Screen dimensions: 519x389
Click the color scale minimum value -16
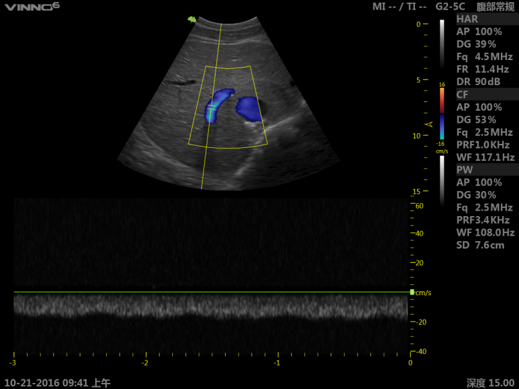pos(440,144)
